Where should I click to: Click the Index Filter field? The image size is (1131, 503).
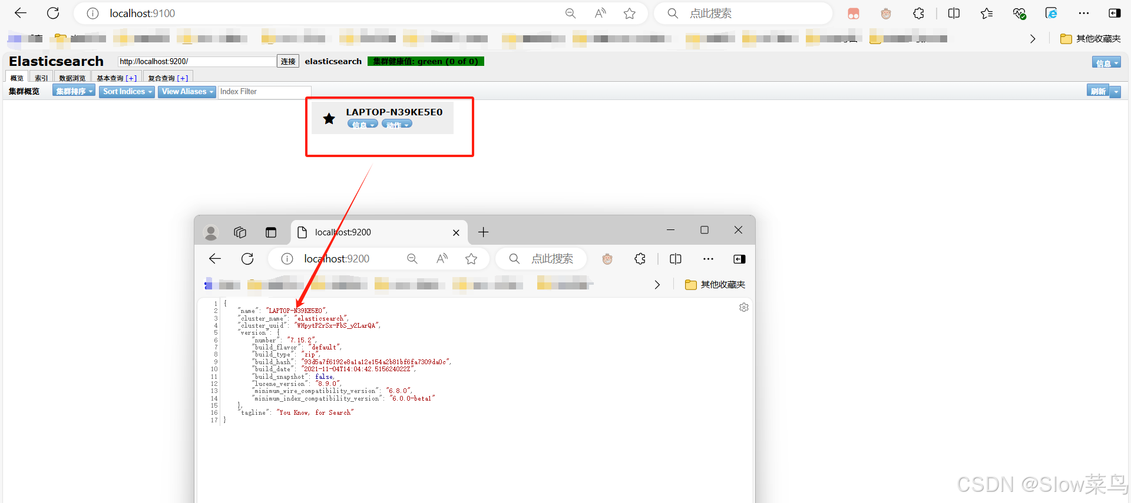(264, 91)
